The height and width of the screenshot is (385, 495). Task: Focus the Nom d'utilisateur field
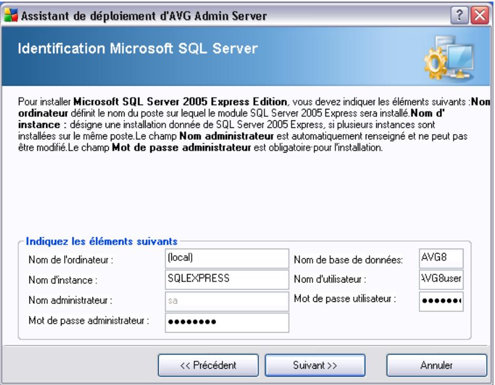click(441, 279)
